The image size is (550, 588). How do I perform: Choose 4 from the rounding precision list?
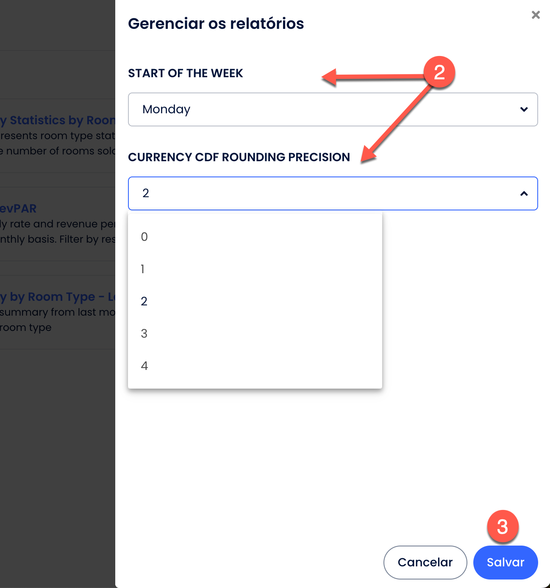pos(144,366)
